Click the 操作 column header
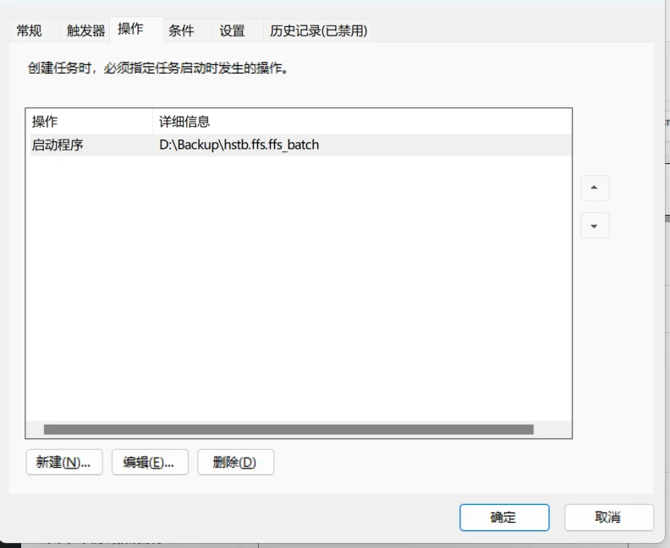This screenshot has width=670, height=548. pos(89,122)
